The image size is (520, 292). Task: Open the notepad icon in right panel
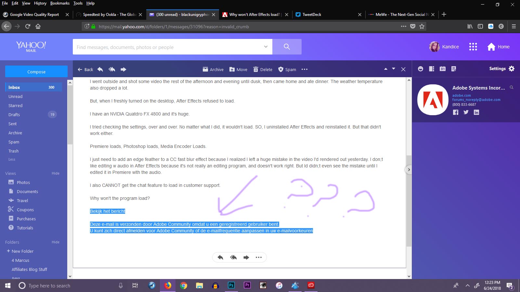coord(454,69)
